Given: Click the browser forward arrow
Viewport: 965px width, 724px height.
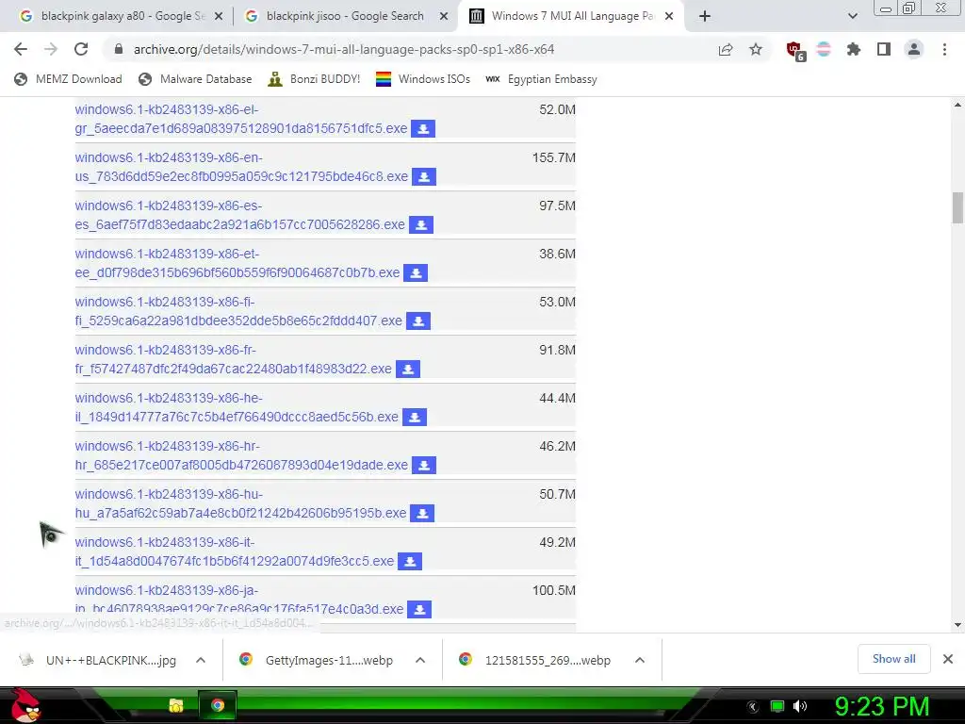Looking at the screenshot, I should (51, 49).
